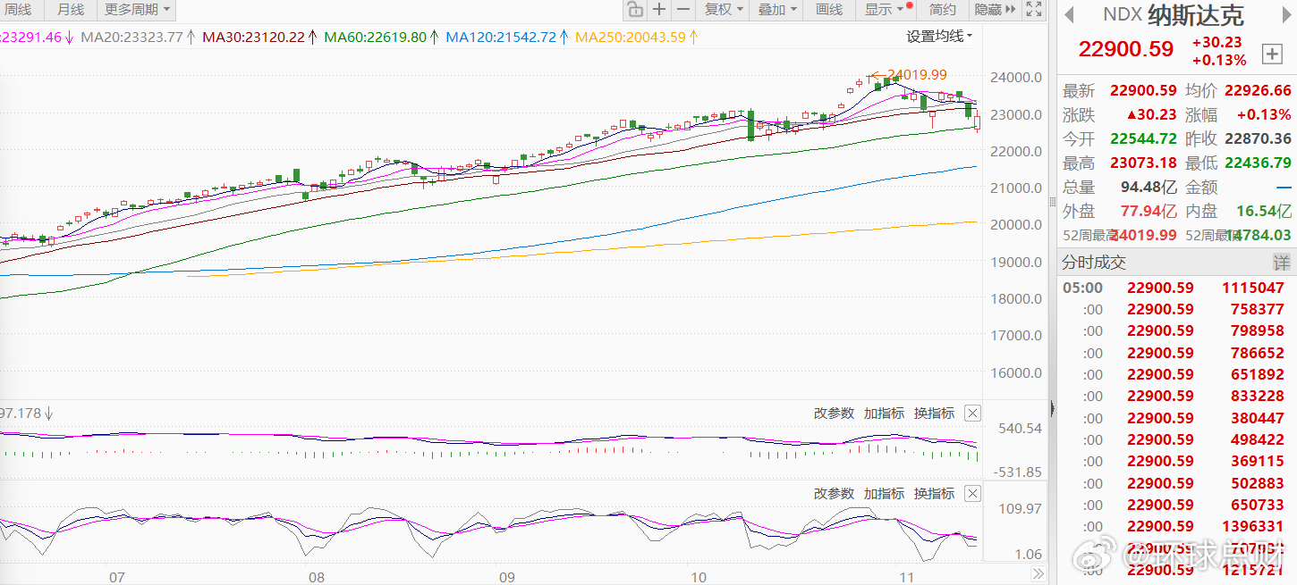This screenshot has width=1297, height=585.
Task: Click 昨收 value 22870.36
Action: 1258,139
